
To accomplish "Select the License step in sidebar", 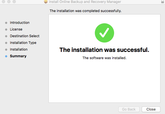I will coord(16,29).
